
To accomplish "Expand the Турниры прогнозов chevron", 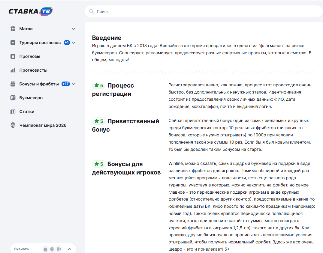I will tap(74, 43).
